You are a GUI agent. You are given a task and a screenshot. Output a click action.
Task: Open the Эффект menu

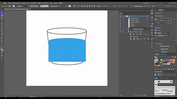40,3
